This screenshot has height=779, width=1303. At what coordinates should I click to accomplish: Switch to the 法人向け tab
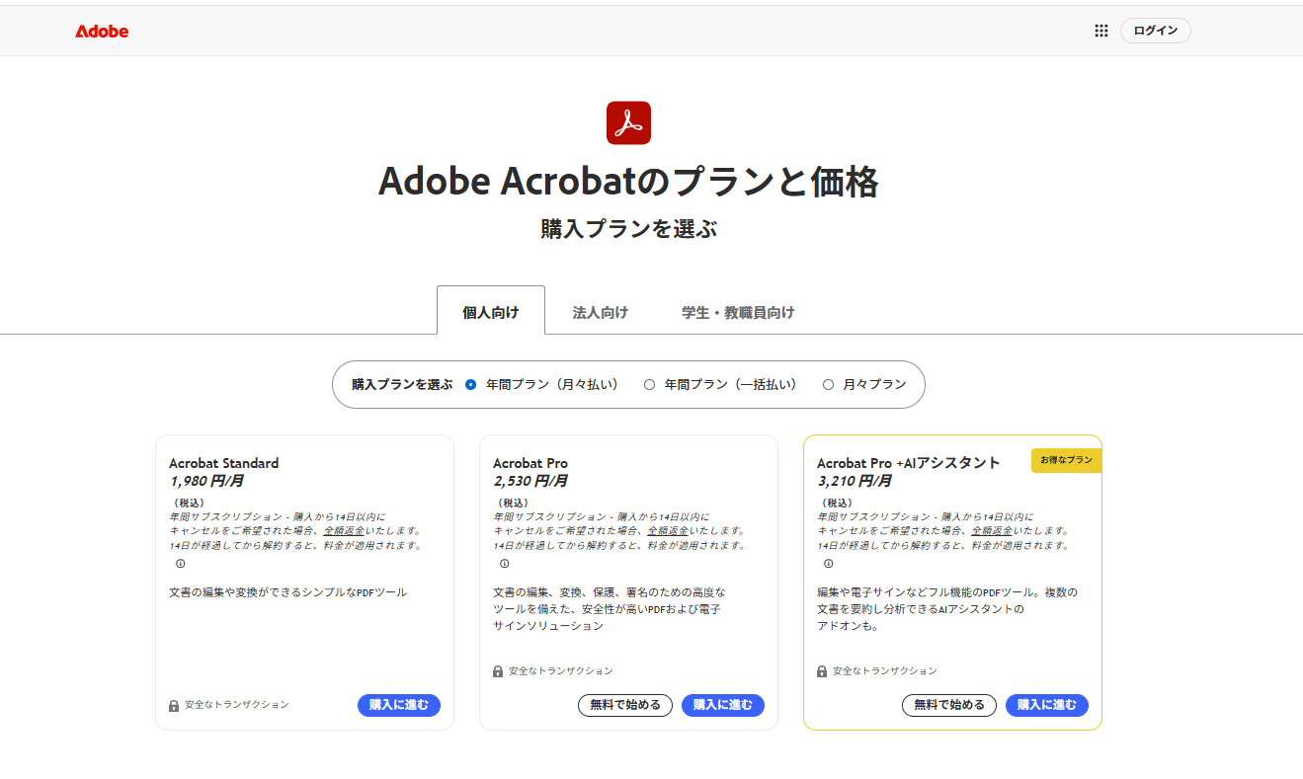[x=600, y=311]
